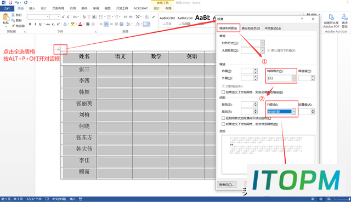Select the red font color icon
The image size is (351, 202).
click(80, 24)
